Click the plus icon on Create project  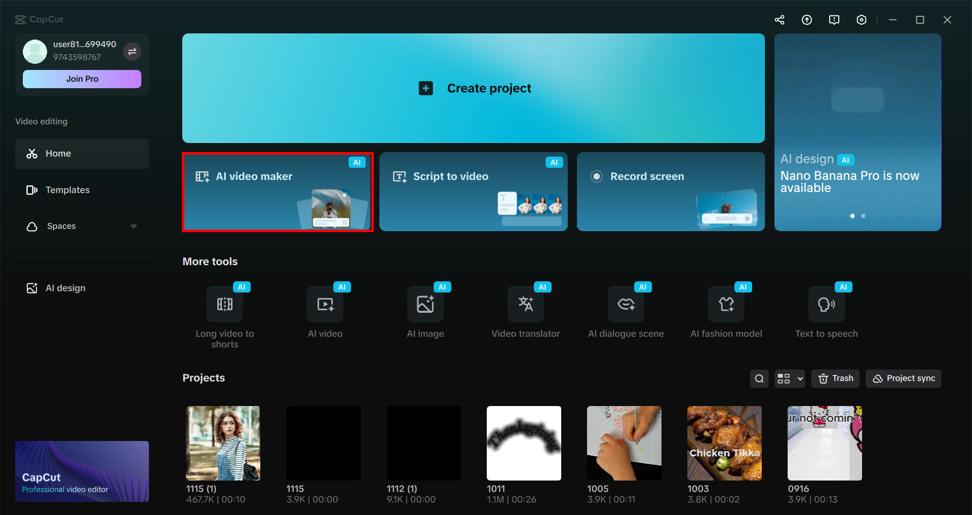click(426, 88)
